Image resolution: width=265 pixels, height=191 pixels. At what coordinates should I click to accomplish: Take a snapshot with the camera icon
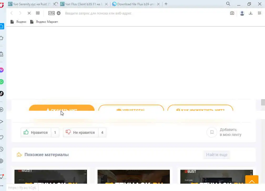pyautogui.click(x=232, y=13)
